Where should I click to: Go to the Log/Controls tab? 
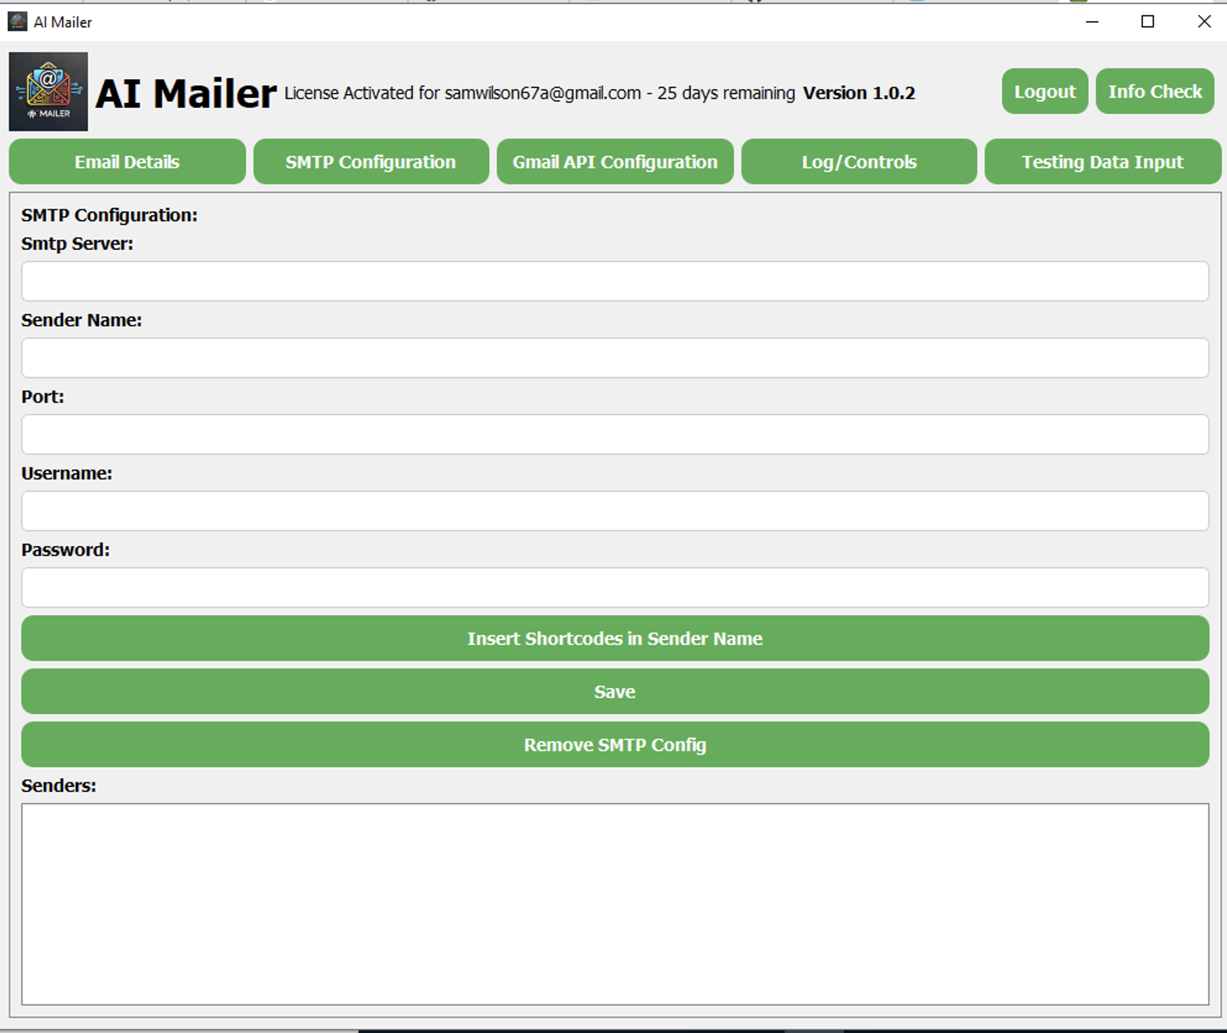859,162
